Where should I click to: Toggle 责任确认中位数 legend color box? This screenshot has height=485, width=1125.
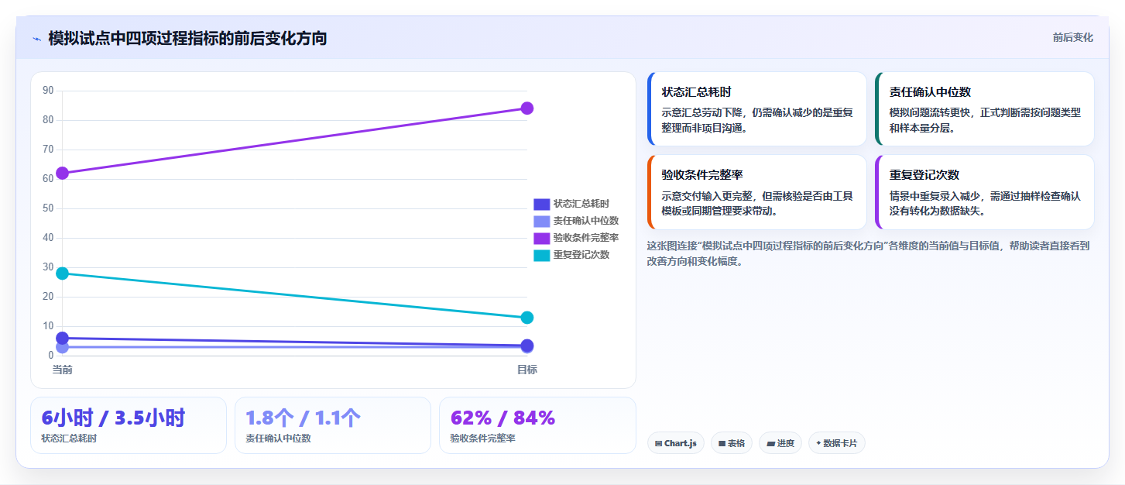pyautogui.click(x=541, y=221)
